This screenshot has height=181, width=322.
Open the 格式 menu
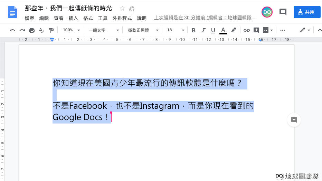88,18
